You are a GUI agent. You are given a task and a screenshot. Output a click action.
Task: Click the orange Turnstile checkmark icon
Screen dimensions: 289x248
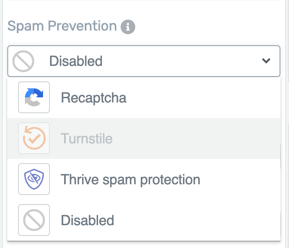[x=34, y=138]
